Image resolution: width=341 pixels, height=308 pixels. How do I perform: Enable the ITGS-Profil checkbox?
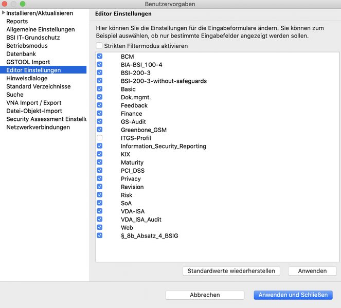[100, 138]
